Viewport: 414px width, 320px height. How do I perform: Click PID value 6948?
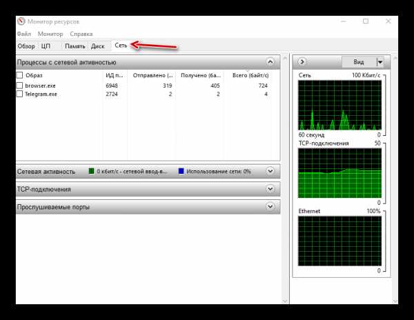(x=112, y=86)
